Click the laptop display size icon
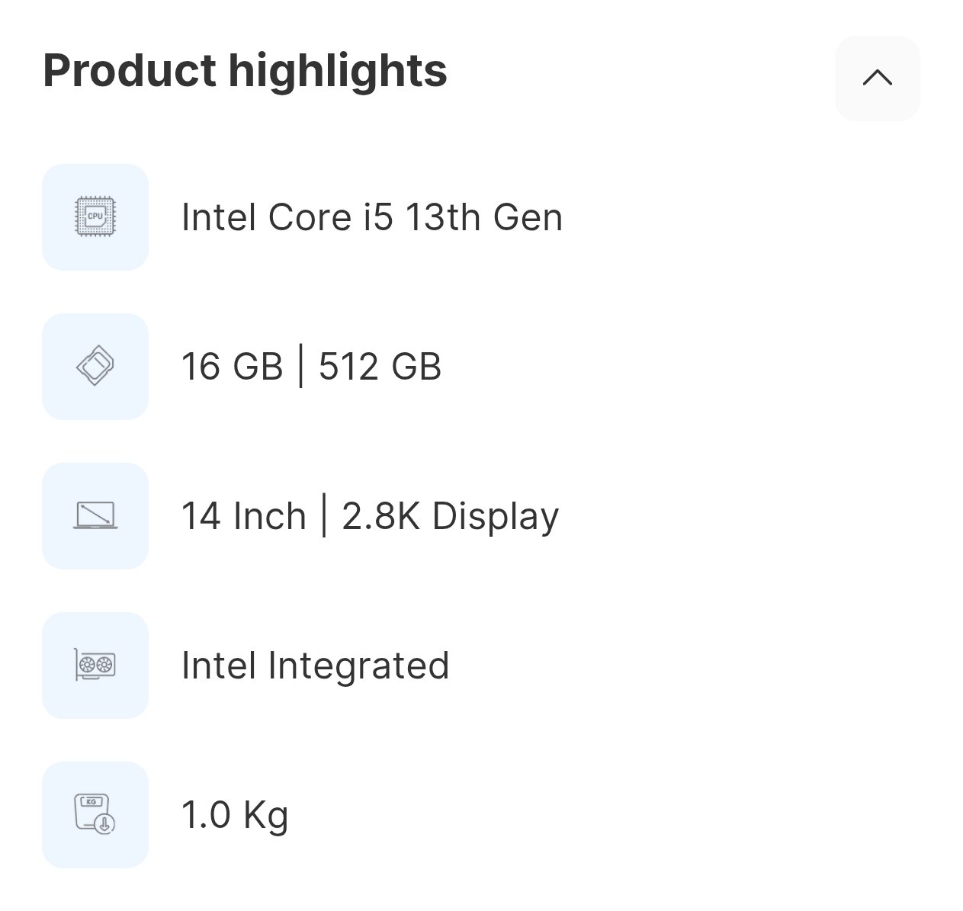The image size is (963, 911). (x=95, y=516)
